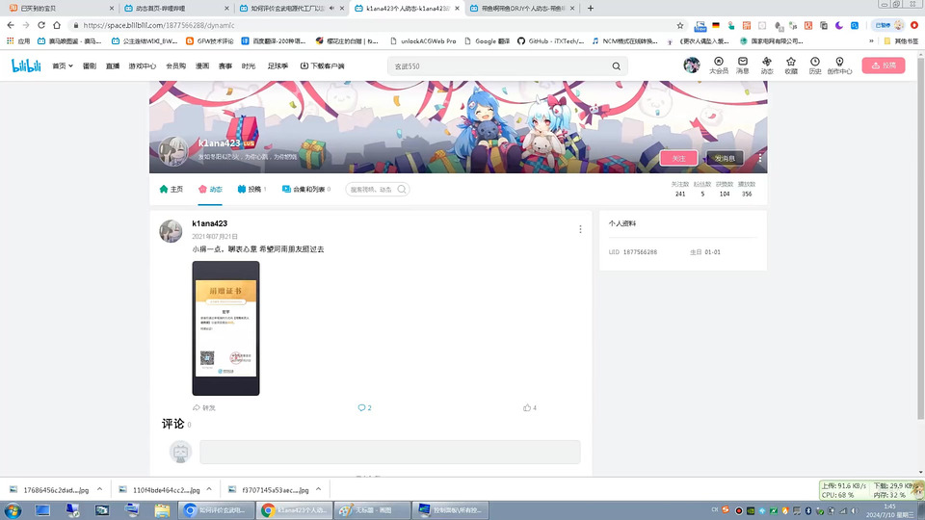Click the 关注数 241 counter
This screenshot has width=925, height=520.
(680, 189)
